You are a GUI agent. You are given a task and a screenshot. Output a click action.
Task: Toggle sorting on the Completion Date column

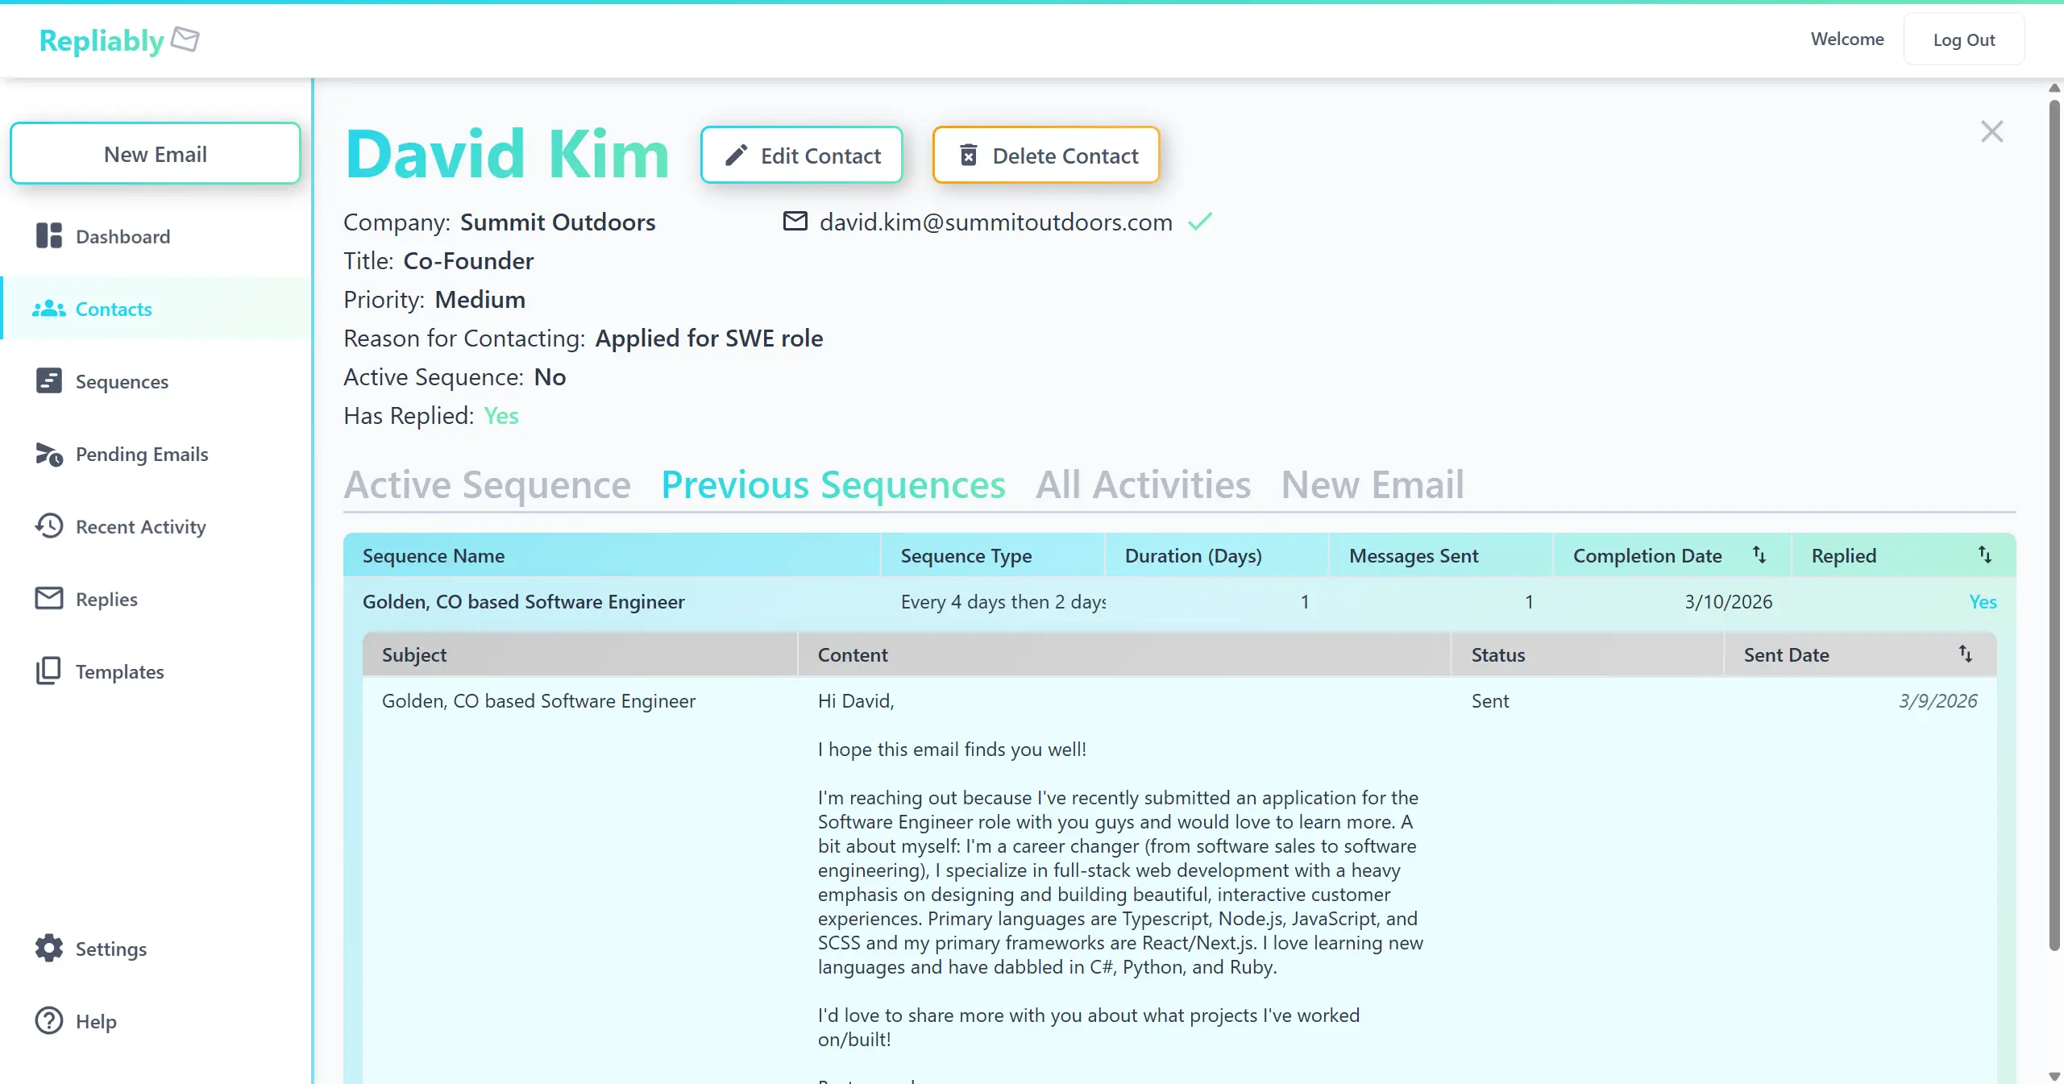[1759, 555]
